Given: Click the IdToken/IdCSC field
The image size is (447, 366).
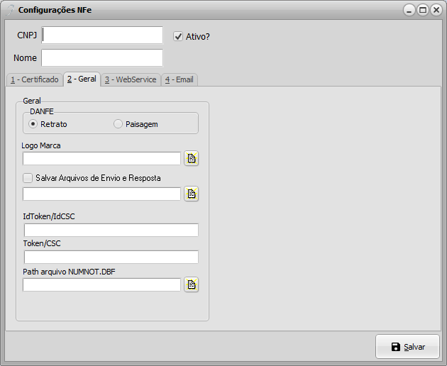Looking at the screenshot, I should (111, 230).
